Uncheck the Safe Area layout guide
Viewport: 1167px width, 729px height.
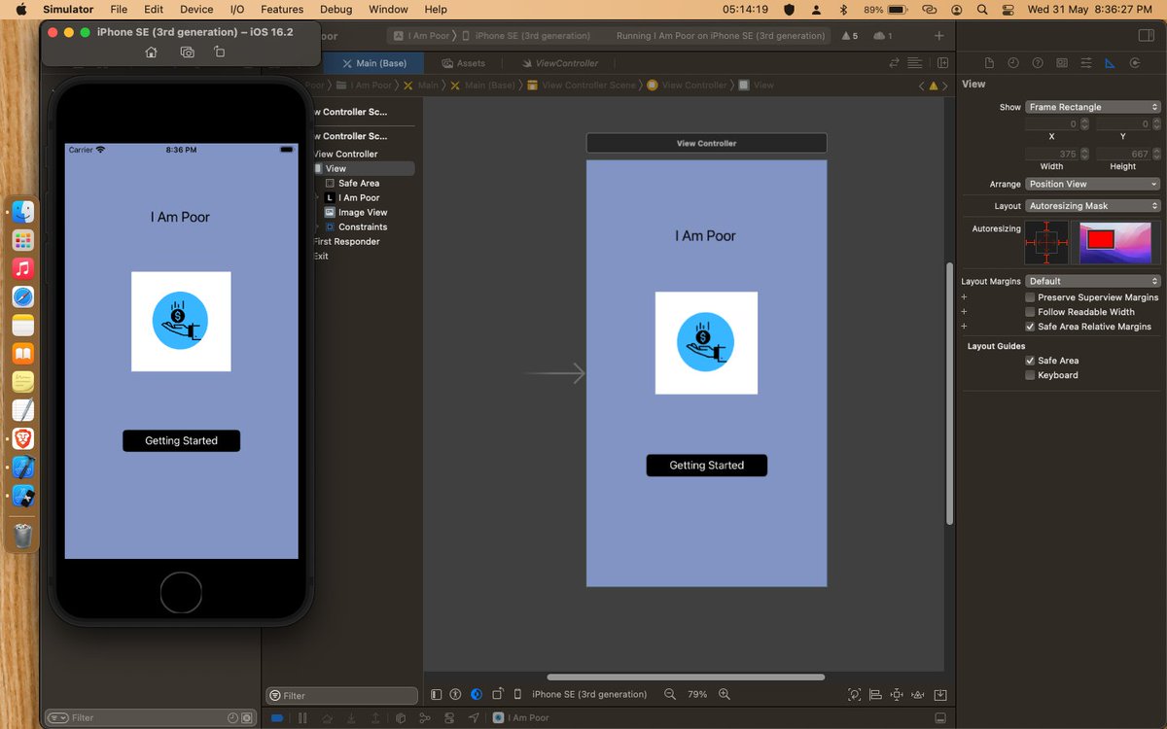pos(1028,360)
